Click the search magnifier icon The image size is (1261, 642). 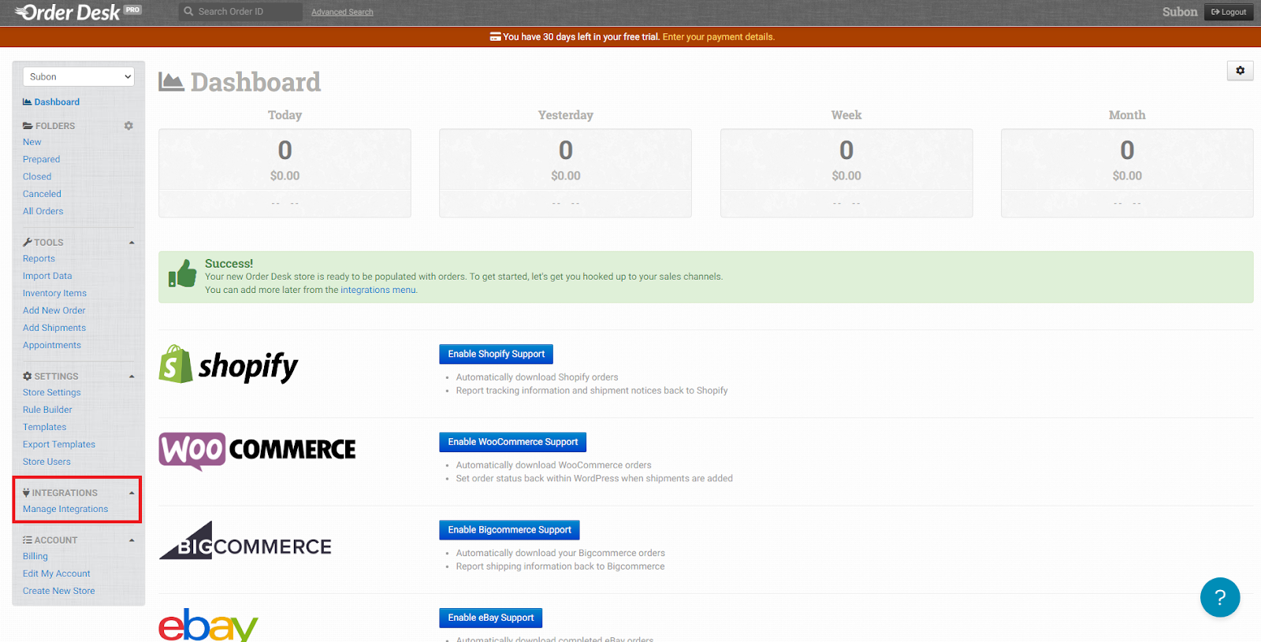[x=188, y=12]
